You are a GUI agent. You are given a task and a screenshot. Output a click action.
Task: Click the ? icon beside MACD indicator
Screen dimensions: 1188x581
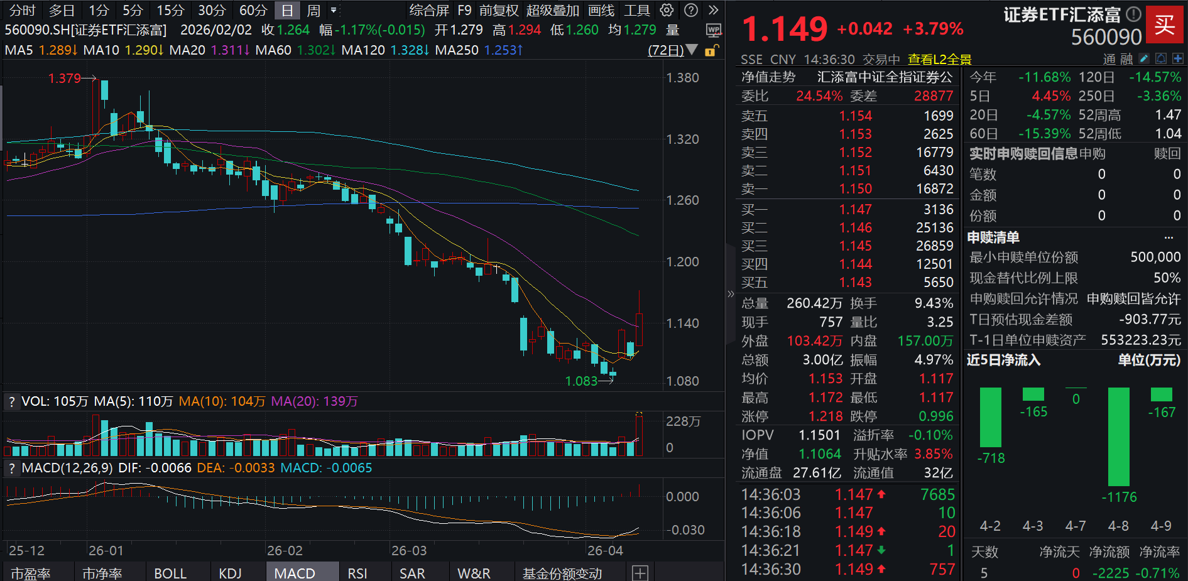point(11,468)
